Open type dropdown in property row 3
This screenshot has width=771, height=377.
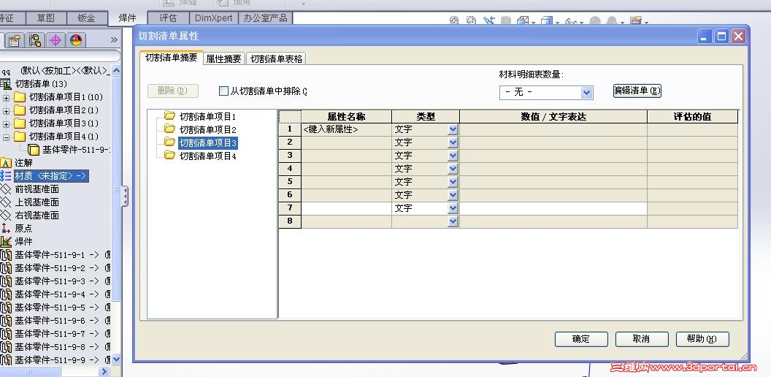coord(453,156)
